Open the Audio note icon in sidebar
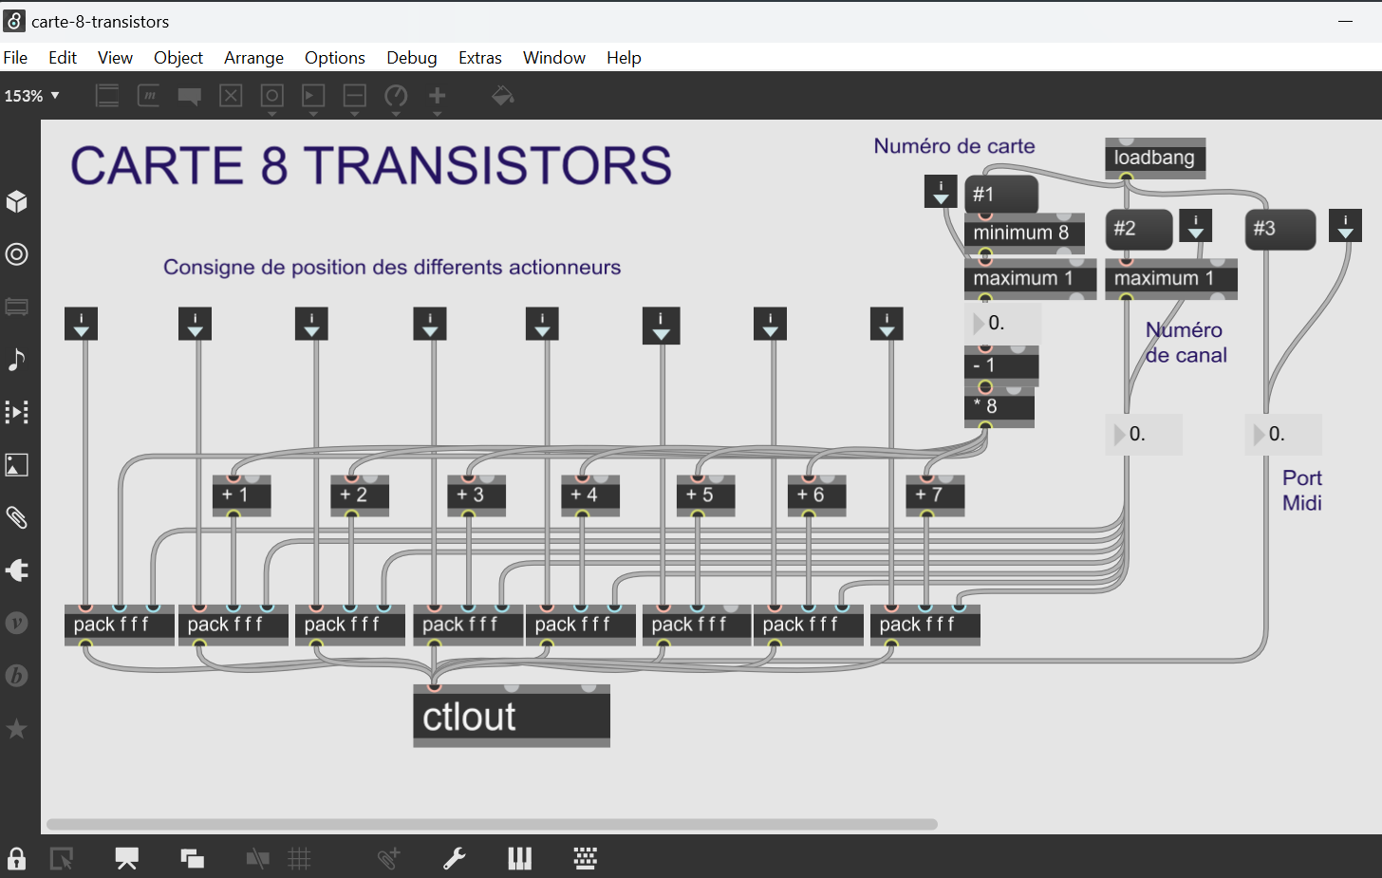The image size is (1382, 878). pos(17,360)
